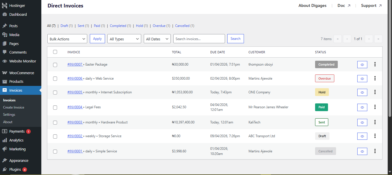This screenshot has width=392, height=175.
Task: Click the Plugins icon in sidebar
Action: point(5,169)
